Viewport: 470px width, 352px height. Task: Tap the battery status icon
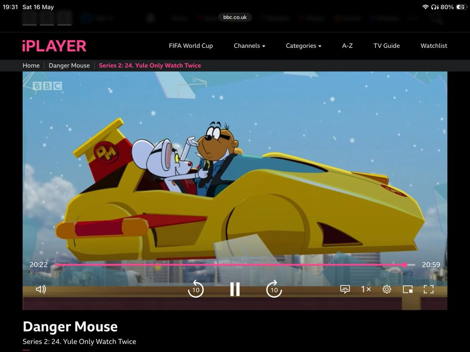pos(461,7)
